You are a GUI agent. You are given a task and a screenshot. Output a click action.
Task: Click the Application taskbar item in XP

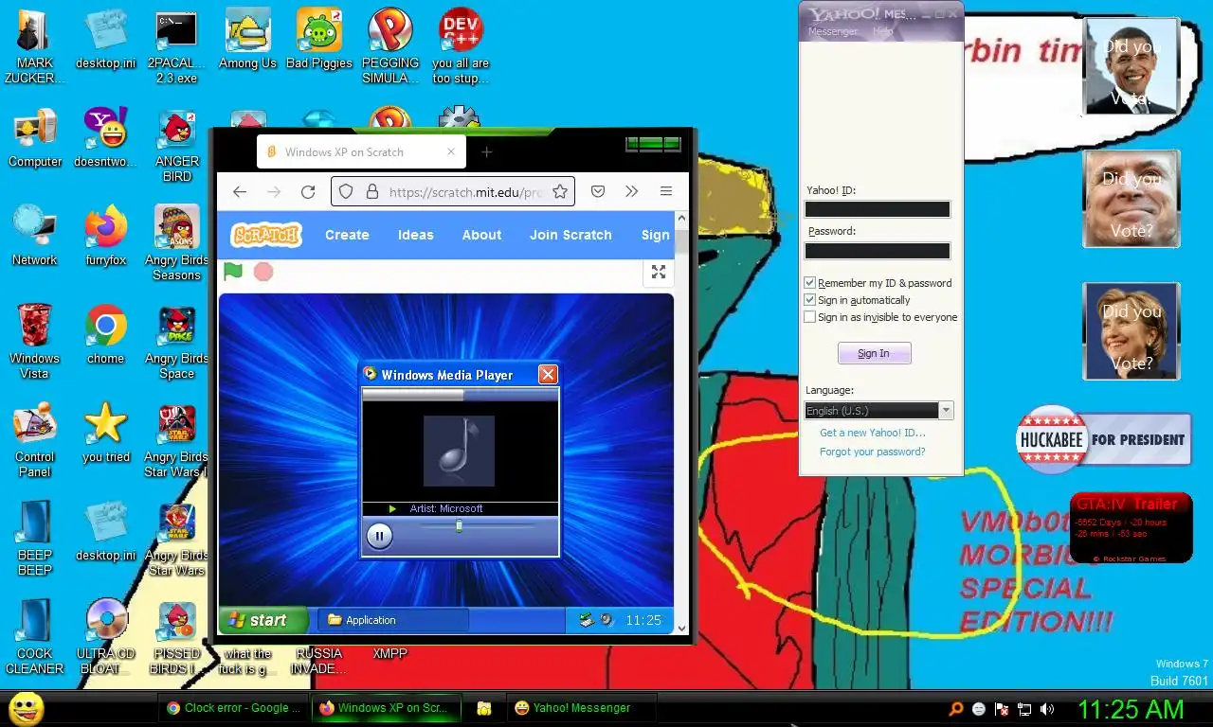393,620
